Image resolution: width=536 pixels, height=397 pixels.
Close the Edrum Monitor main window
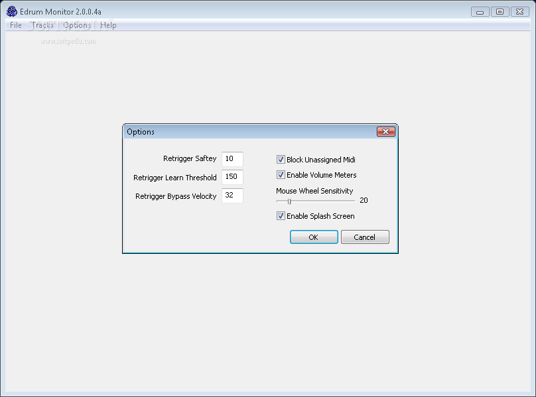click(519, 12)
